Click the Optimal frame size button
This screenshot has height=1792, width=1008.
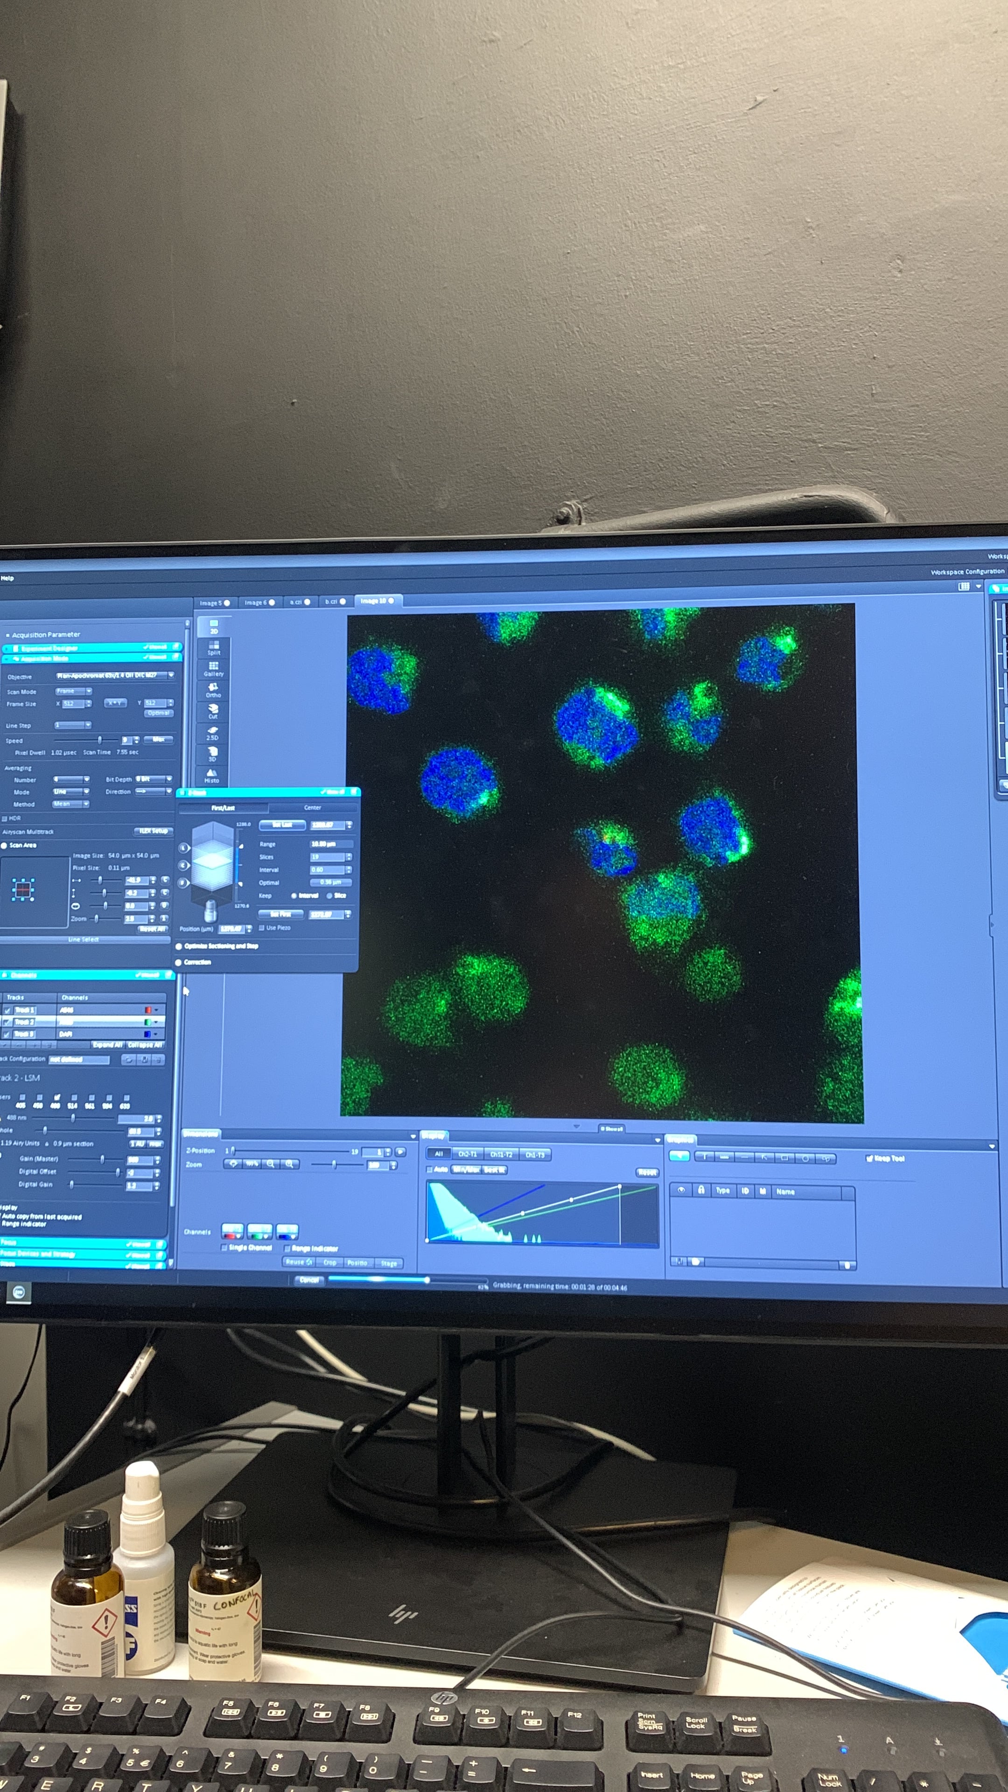(x=159, y=713)
